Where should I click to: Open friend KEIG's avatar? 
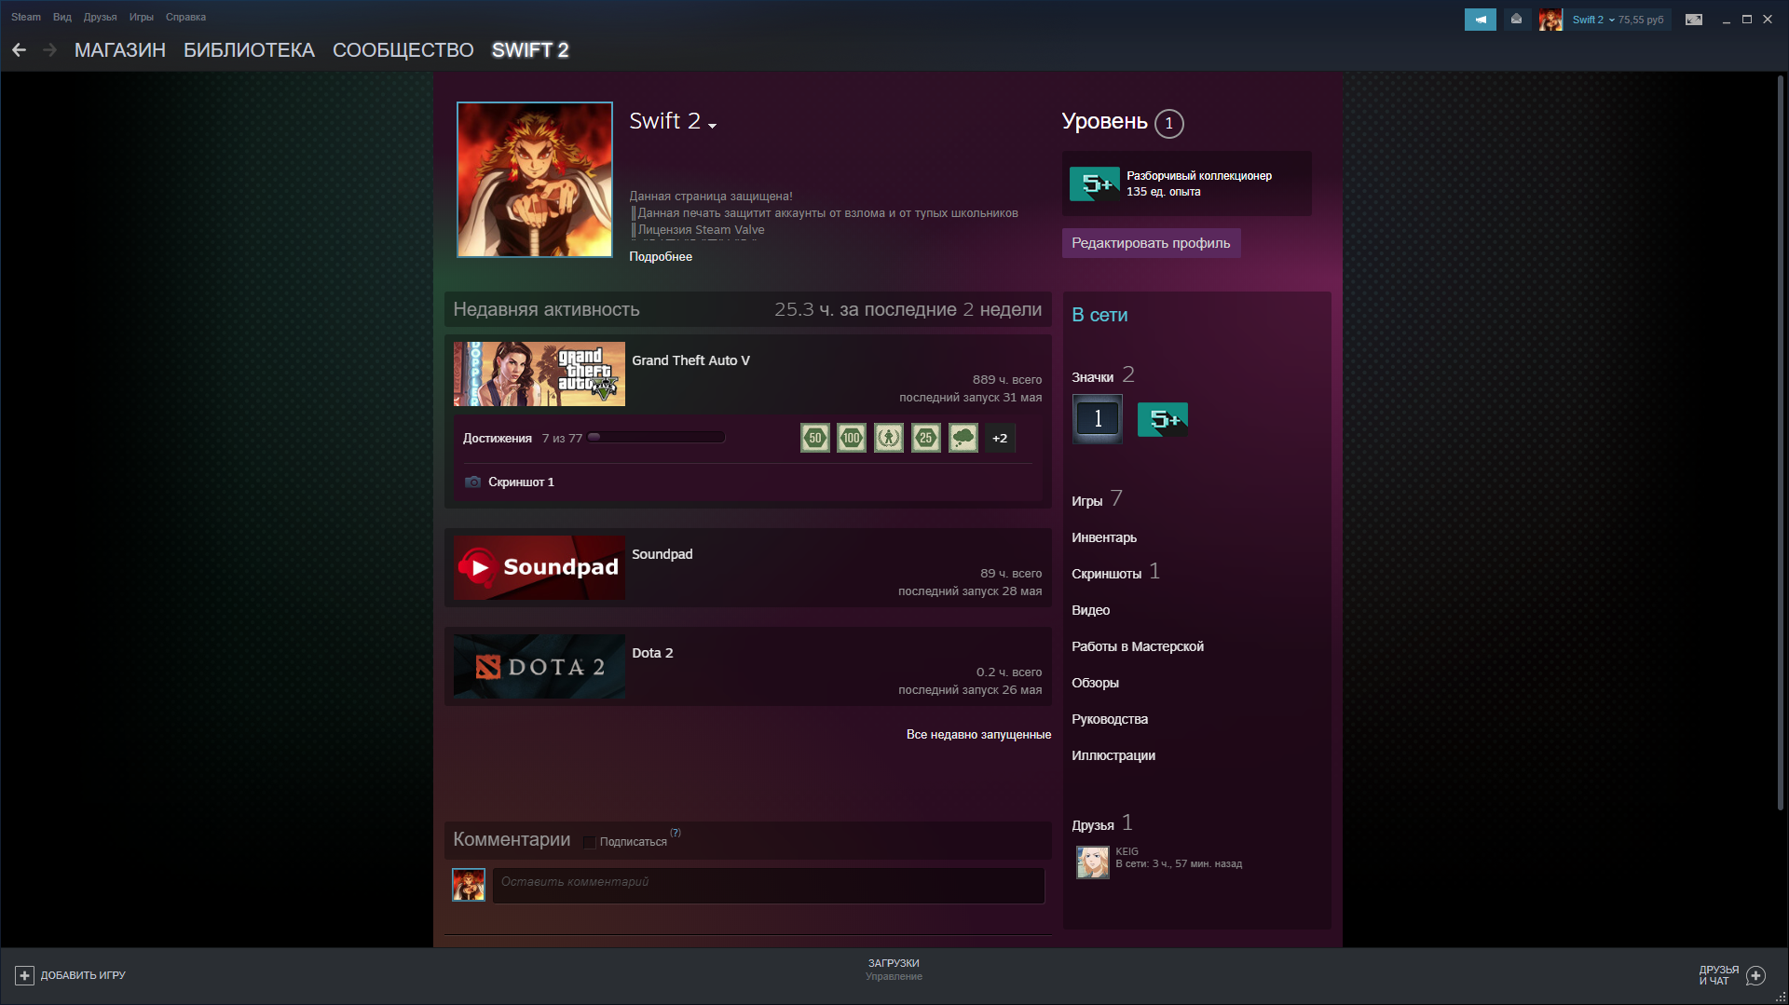[1093, 862]
